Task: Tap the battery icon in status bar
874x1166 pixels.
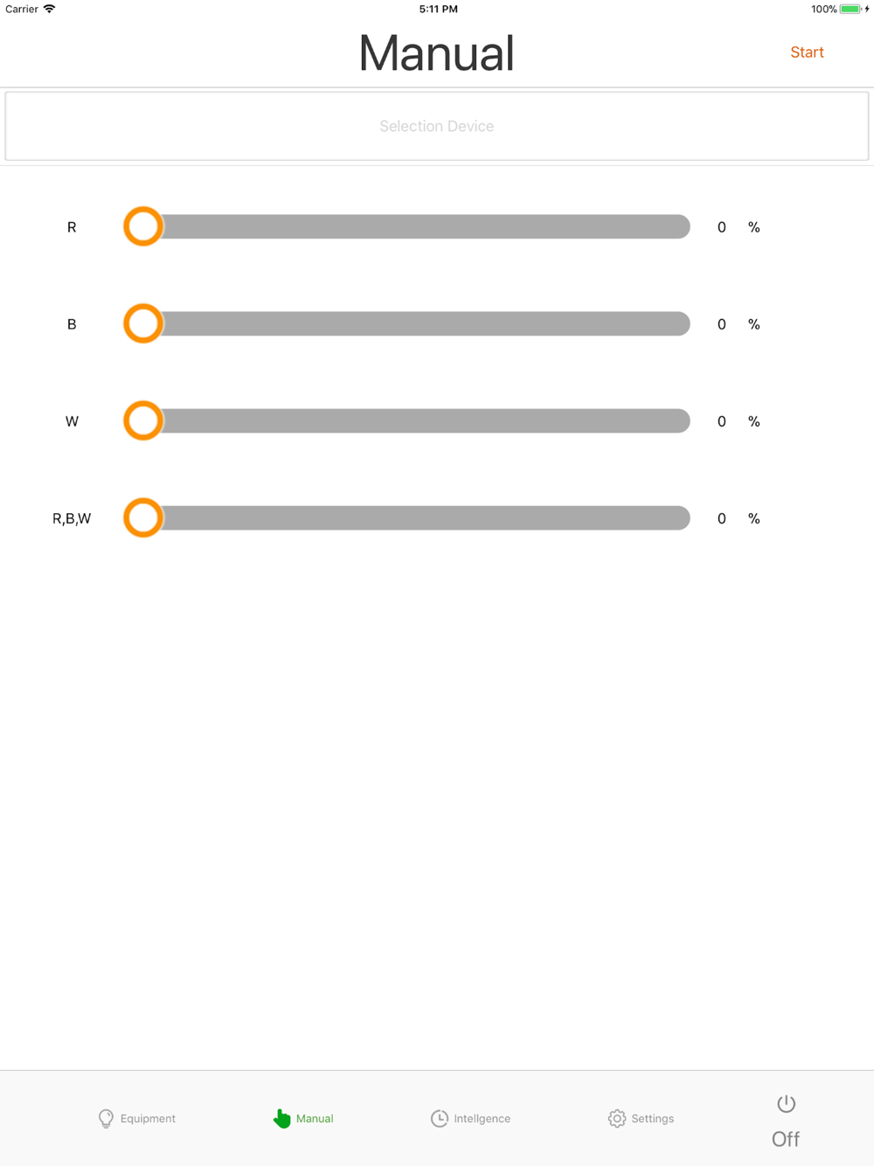Action: pyautogui.click(x=850, y=9)
